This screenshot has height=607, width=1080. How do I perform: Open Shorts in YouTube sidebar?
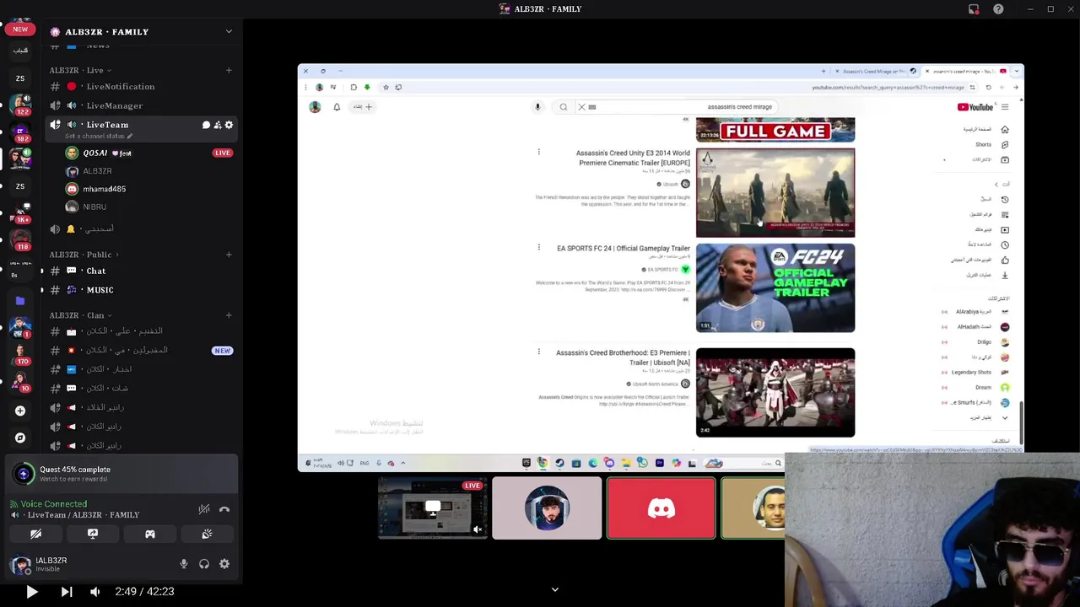click(x=991, y=144)
